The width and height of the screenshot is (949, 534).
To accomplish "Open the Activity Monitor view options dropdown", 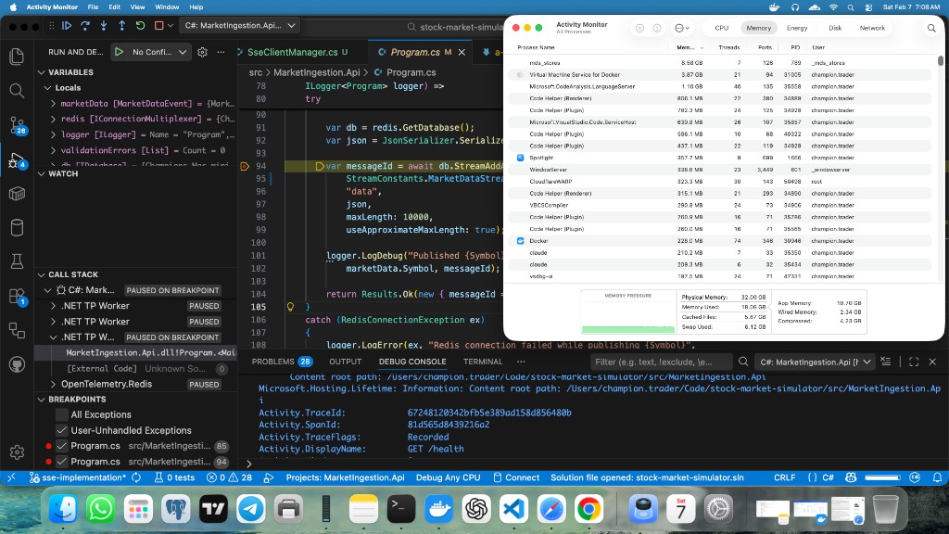I will 680,28.
